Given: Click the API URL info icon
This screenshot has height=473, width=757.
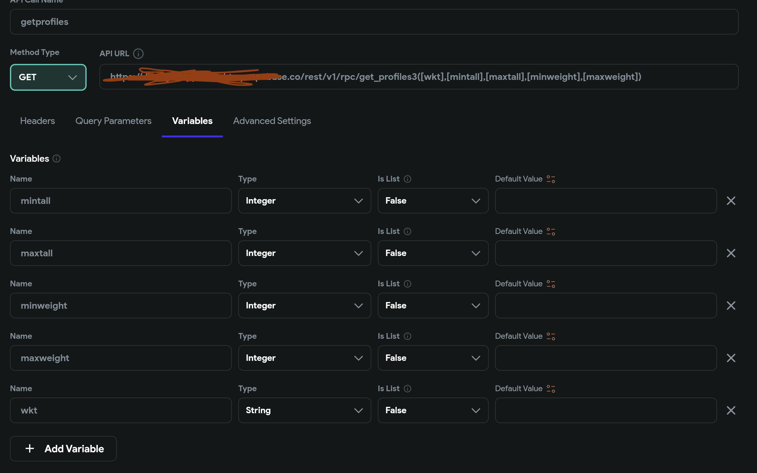Looking at the screenshot, I should coord(138,54).
